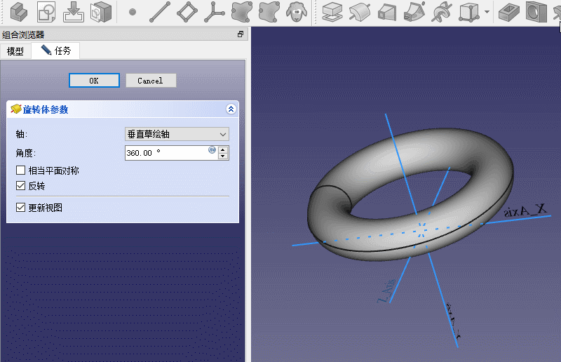Click the Hole tool icon
Screen dimensions: 561x362
[x=536, y=12]
